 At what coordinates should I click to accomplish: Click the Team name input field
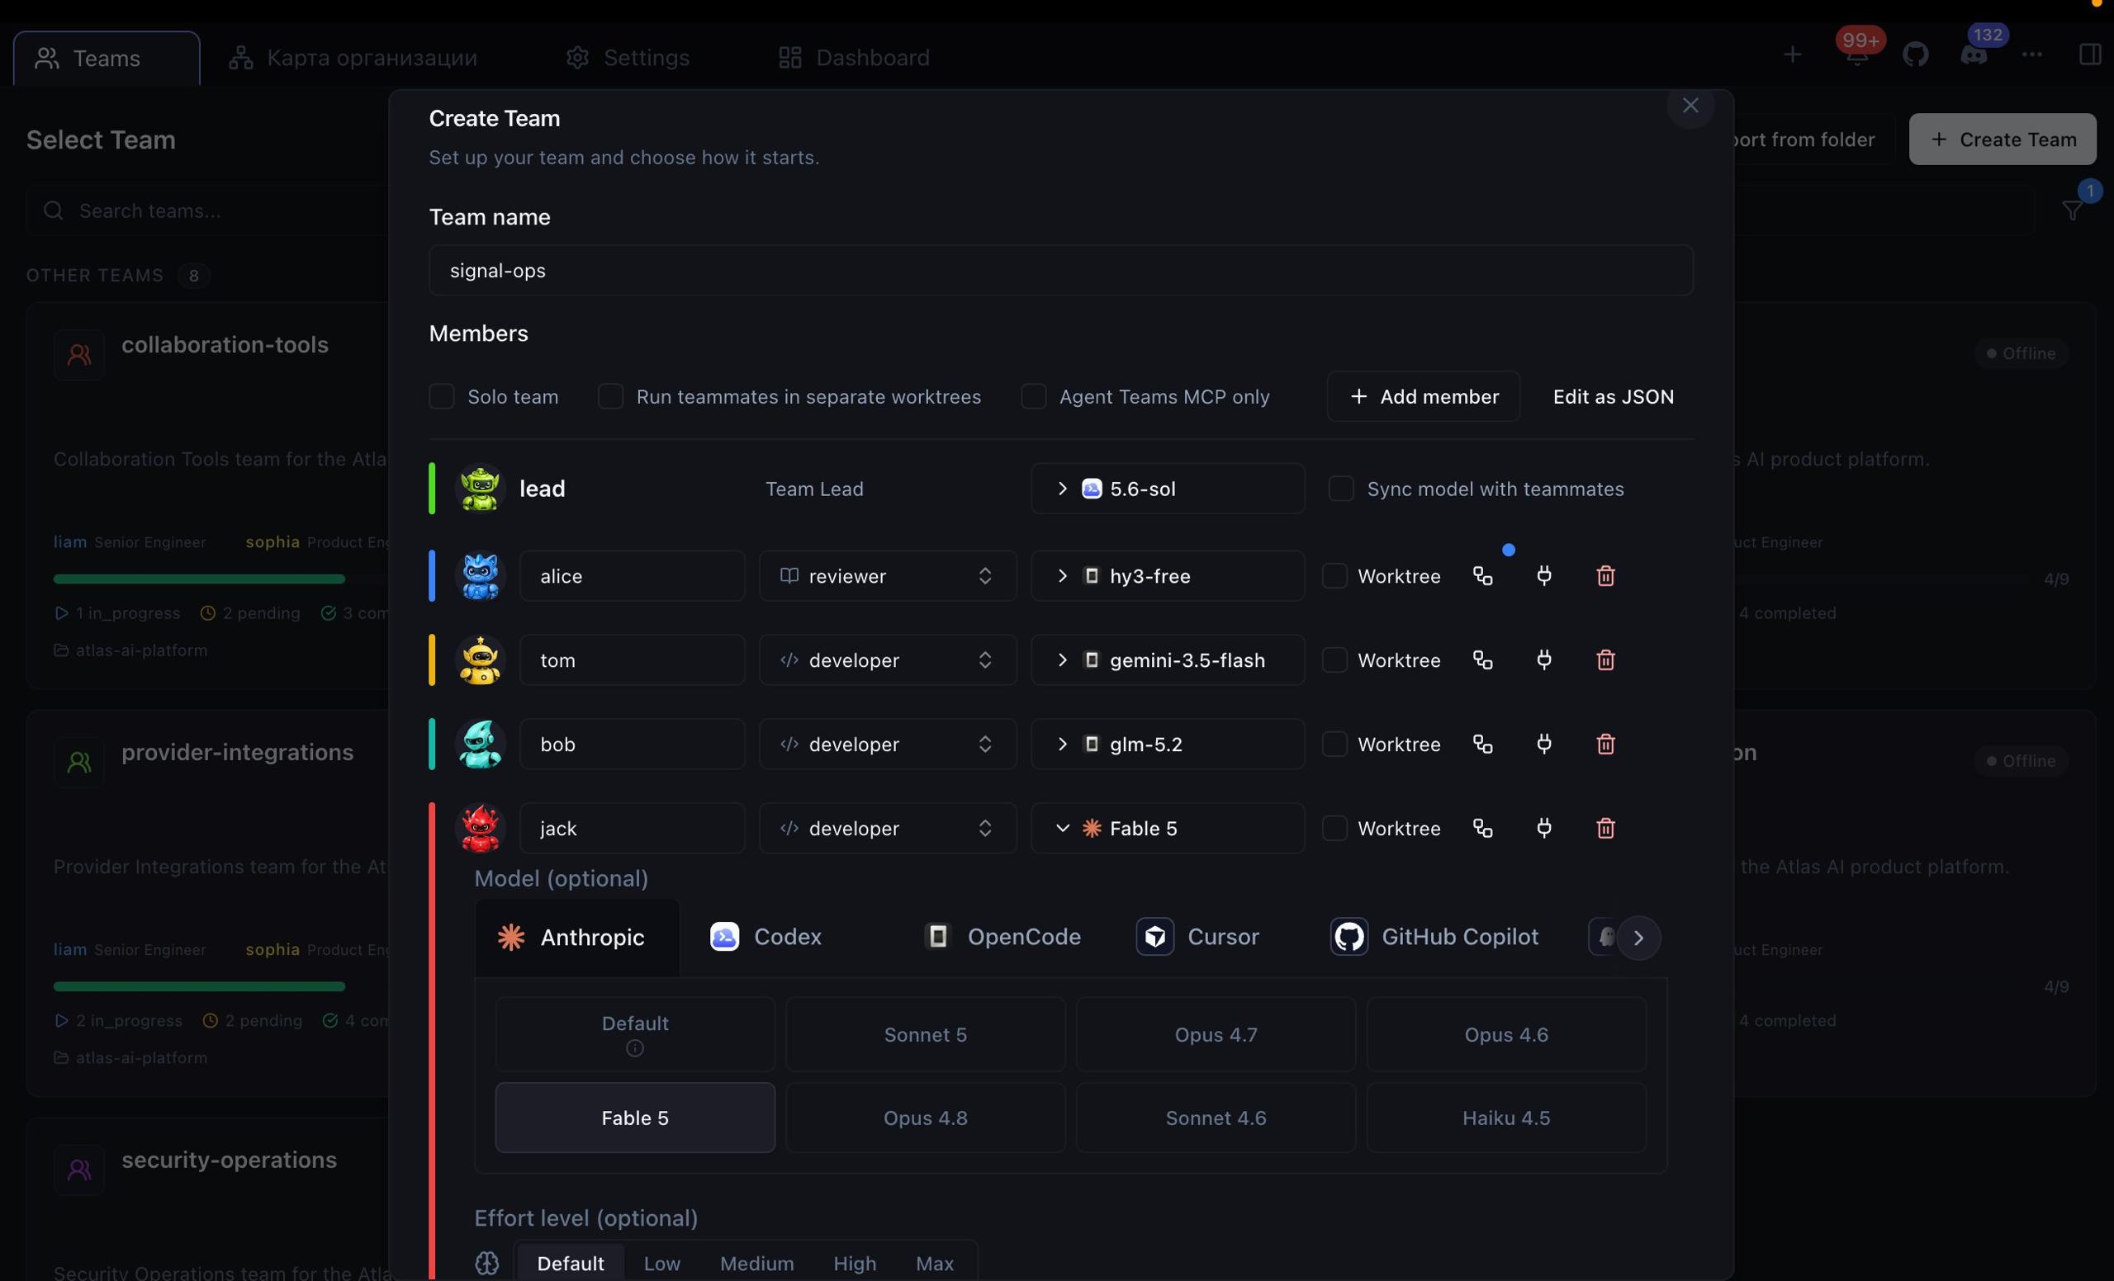click(x=1060, y=270)
